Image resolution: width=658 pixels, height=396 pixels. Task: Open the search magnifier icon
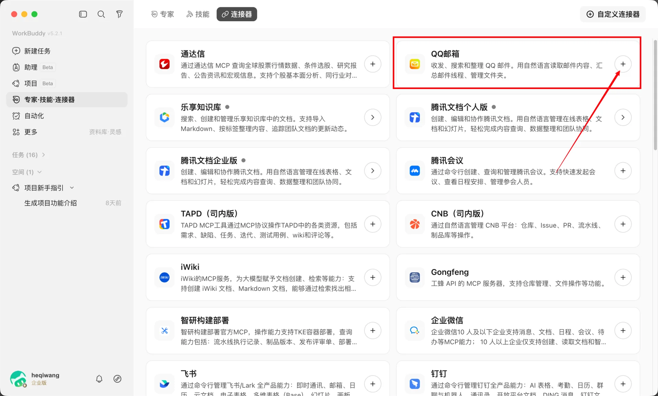(101, 14)
